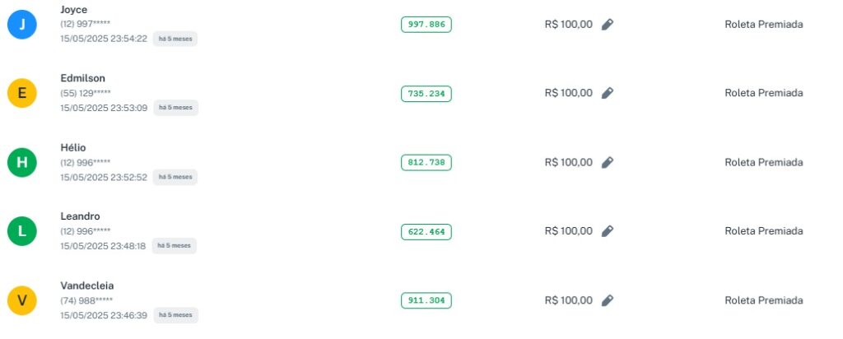Select ticket number 997.886
This screenshot has height=339, width=843.
coord(426,25)
